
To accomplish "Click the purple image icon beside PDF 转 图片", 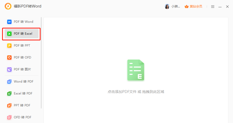I will [9, 69].
